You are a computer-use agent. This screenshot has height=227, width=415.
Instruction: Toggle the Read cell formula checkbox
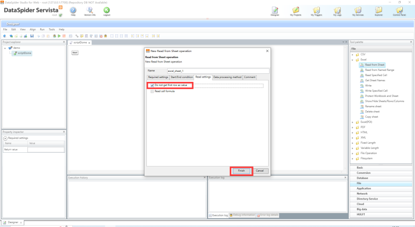pyautogui.click(x=152, y=91)
